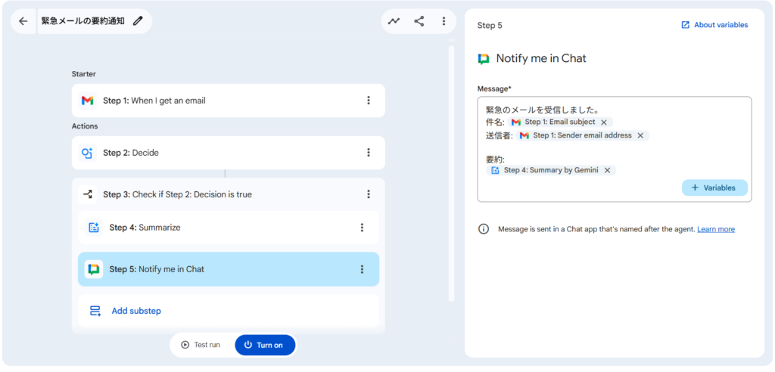
Task: Click the Variables button in the message box
Action: [x=714, y=188]
